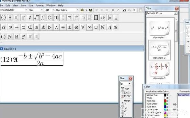The image size is (190, 118).
Task: Open the square shape symbol palette
Action: pyautogui.click(x=96, y=27)
